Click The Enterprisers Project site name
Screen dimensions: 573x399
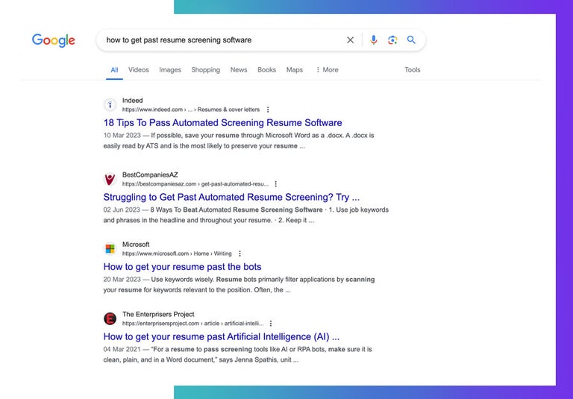(x=158, y=314)
